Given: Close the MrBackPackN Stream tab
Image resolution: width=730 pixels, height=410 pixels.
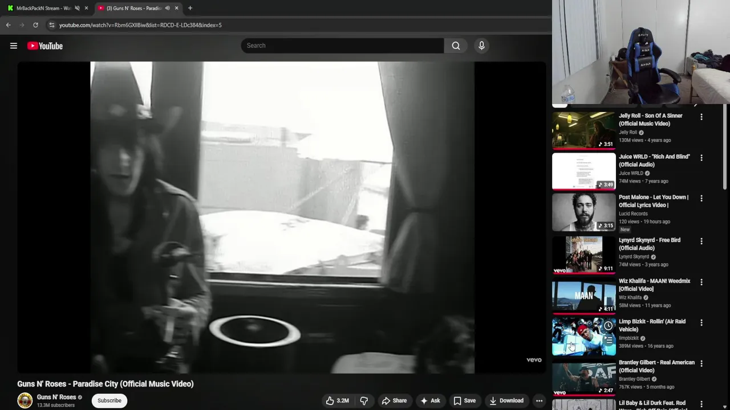Looking at the screenshot, I should click(x=86, y=8).
